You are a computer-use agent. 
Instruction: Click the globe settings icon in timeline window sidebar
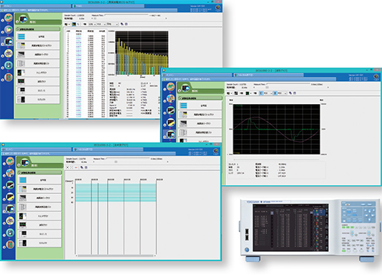point(10,173)
